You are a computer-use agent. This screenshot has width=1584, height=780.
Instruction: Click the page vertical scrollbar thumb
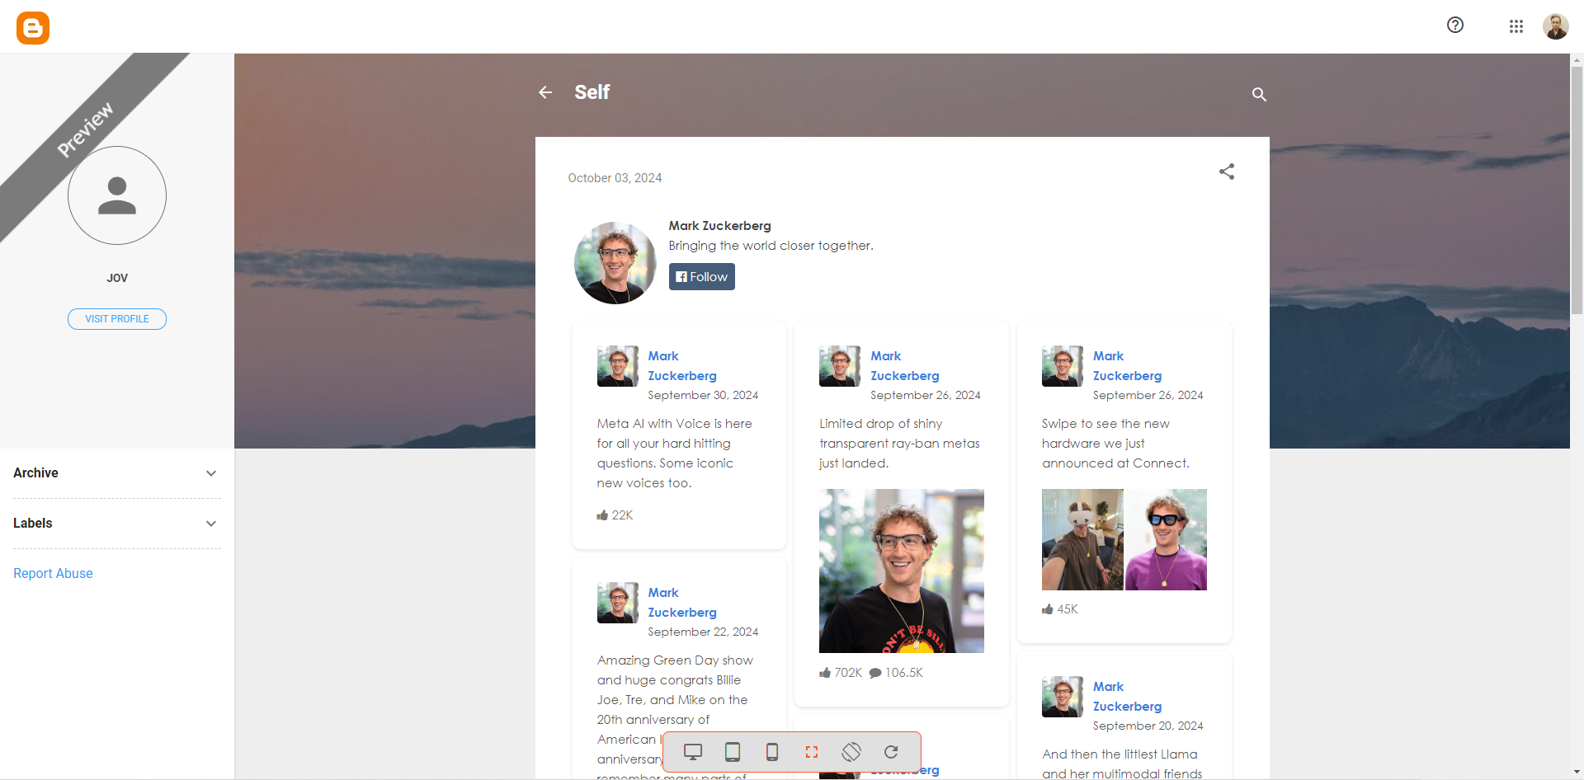tap(1577, 190)
